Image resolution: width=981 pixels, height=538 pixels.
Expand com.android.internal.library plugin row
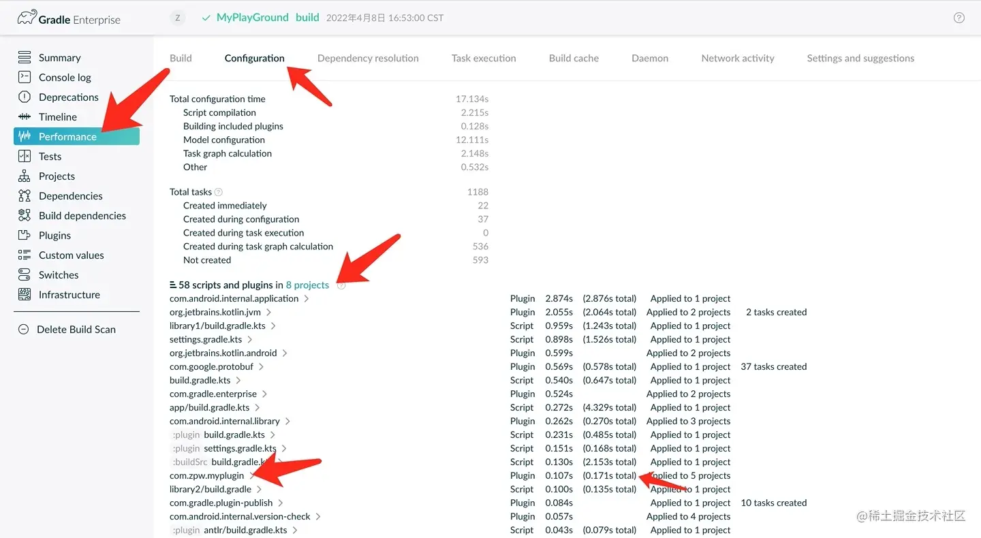click(287, 421)
